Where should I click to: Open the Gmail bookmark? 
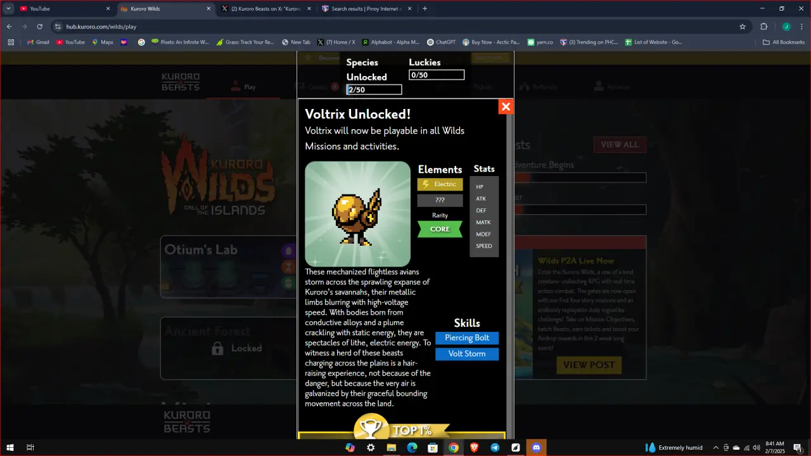pos(37,42)
